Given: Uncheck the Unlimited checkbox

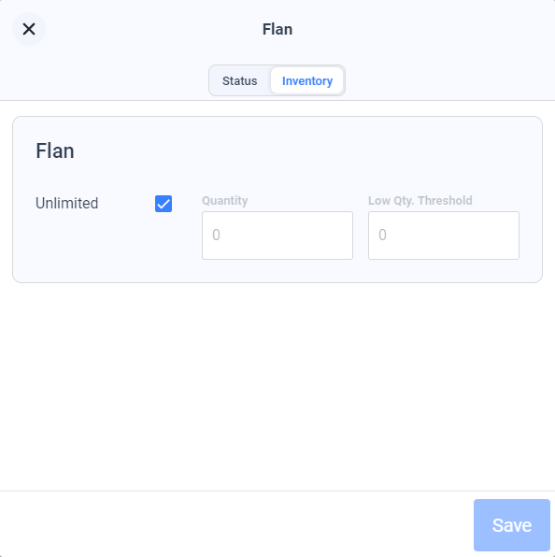Looking at the screenshot, I should (164, 204).
